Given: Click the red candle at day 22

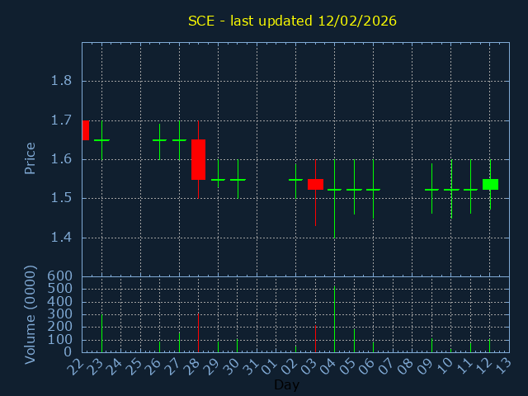Looking at the screenshot, I should [x=85, y=130].
